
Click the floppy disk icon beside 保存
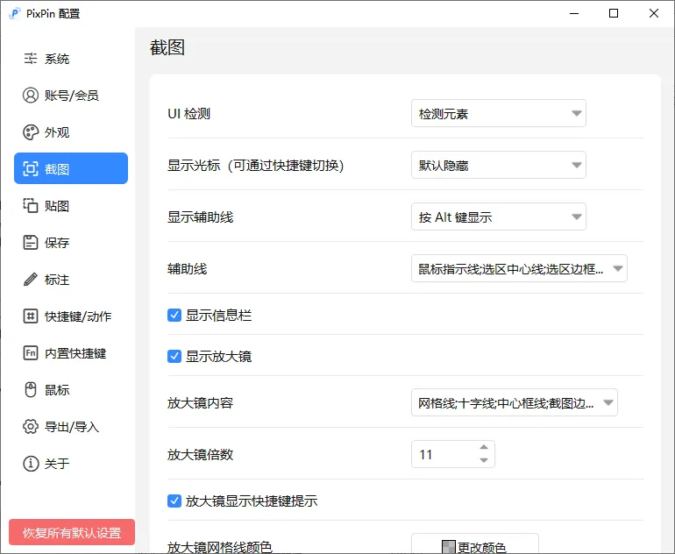[31, 243]
